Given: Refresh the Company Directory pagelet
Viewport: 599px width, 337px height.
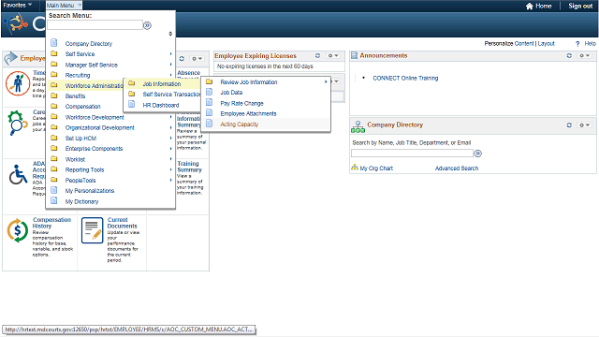Looking at the screenshot, I should pos(569,125).
